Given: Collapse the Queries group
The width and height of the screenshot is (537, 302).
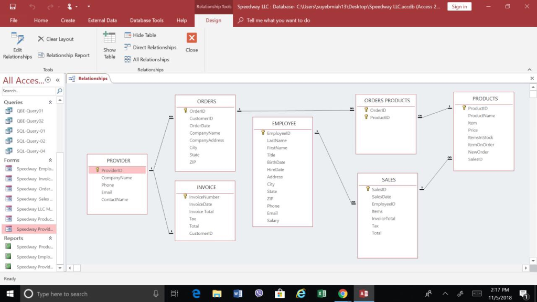Looking at the screenshot, I should pos(50,102).
